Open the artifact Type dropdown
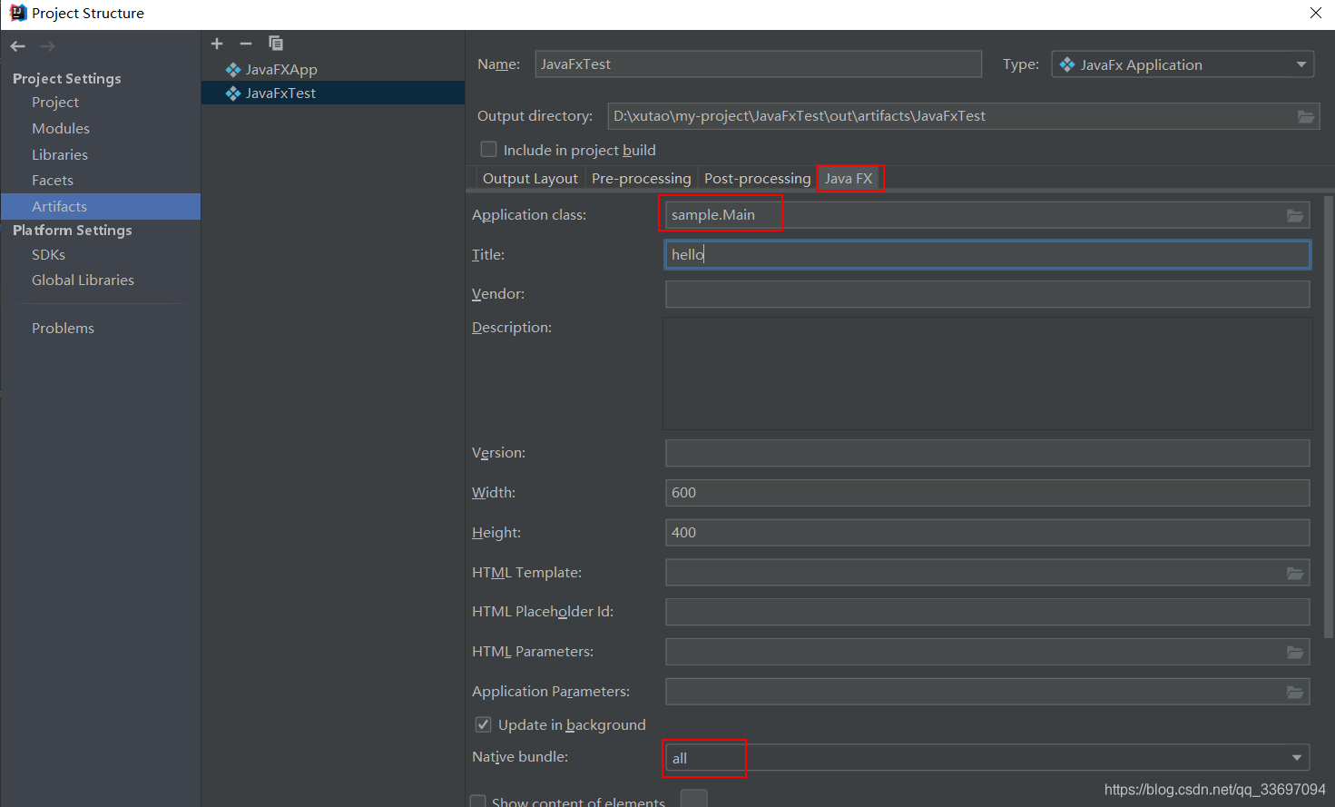The image size is (1335, 807). point(1183,64)
